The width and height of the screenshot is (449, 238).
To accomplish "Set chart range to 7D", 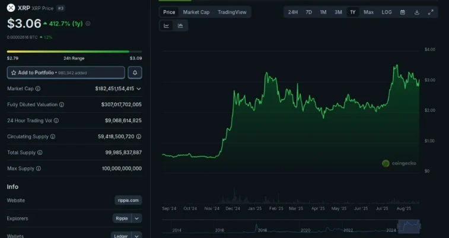I will coord(308,12).
